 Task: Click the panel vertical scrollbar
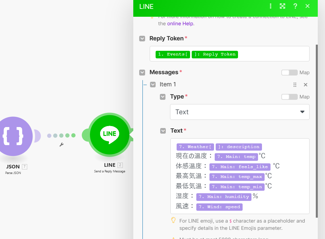[x=317, y=131]
